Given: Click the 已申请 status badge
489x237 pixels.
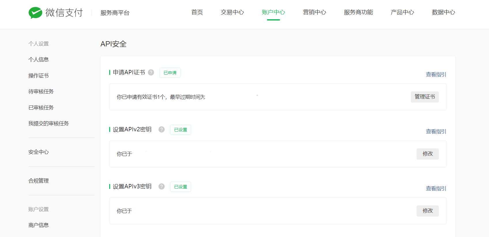Looking at the screenshot, I should click(x=170, y=73).
